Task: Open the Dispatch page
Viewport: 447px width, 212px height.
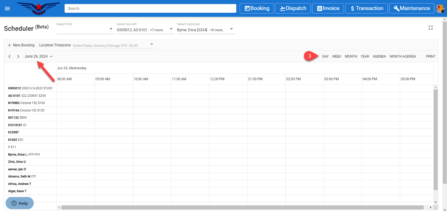Action: 293,8
